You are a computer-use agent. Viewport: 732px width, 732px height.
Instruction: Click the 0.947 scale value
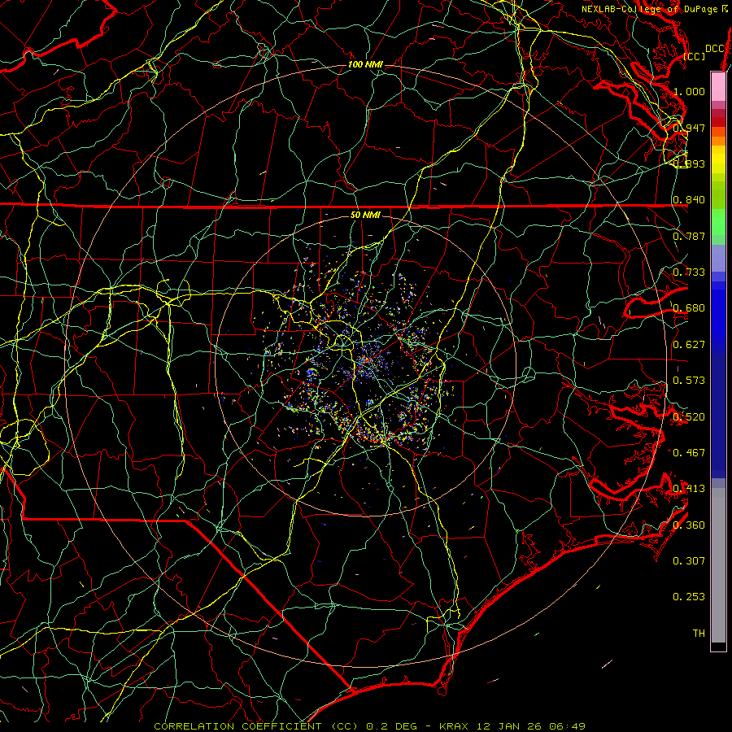689,128
